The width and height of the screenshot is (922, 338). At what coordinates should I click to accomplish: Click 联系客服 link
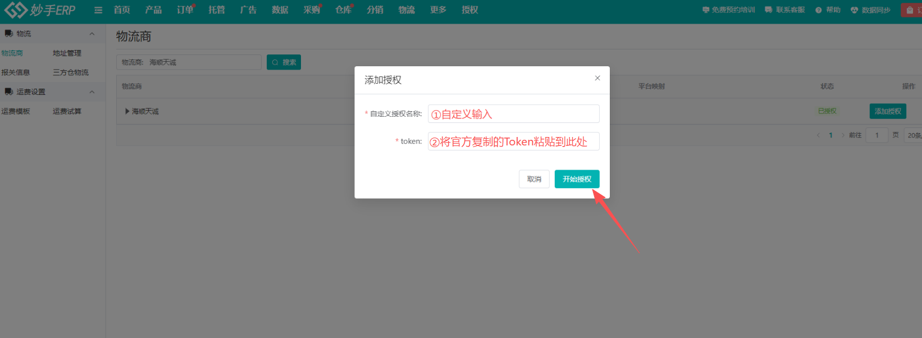pos(785,10)
